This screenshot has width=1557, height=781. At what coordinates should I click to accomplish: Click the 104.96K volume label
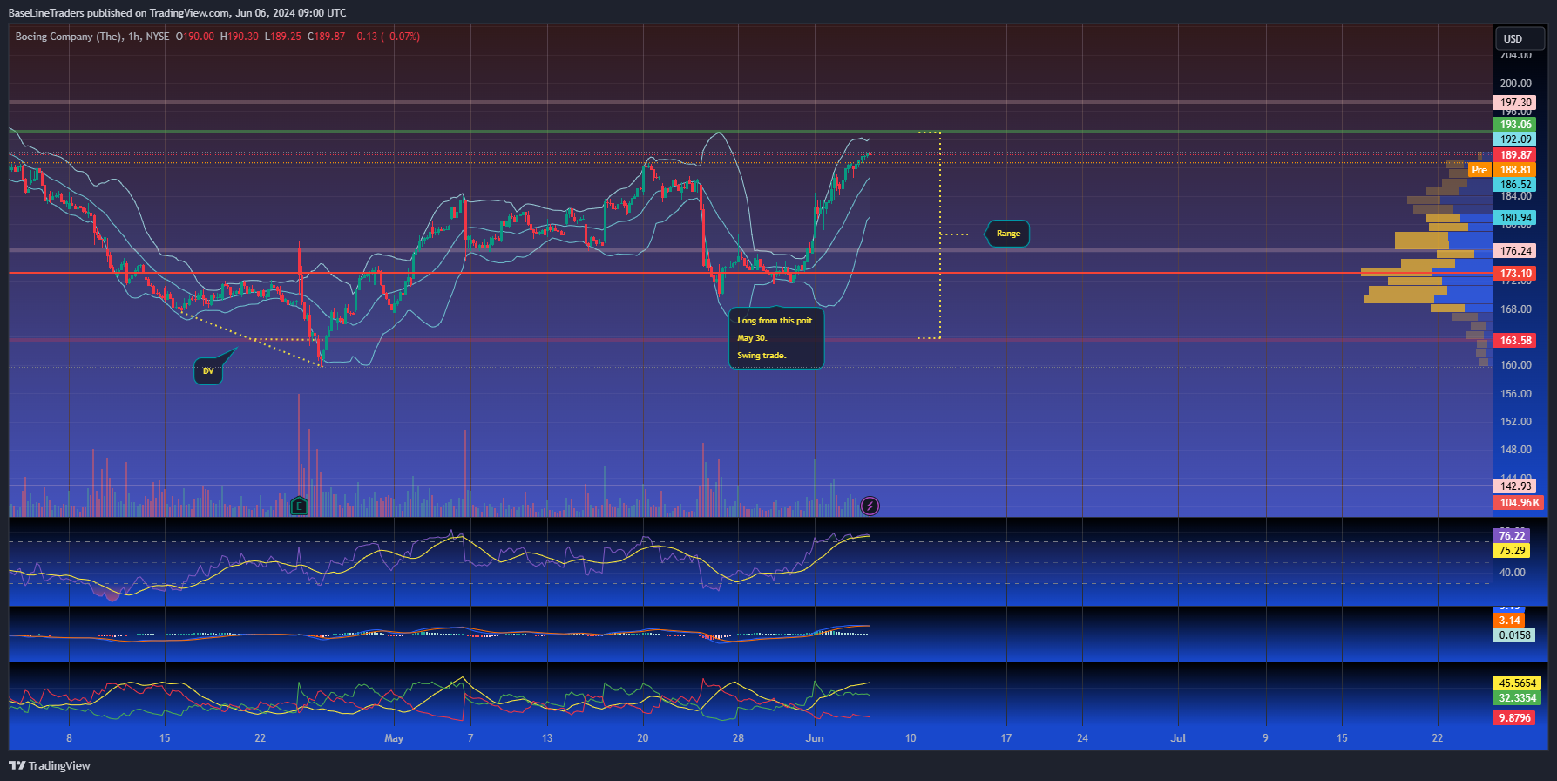tap(1518, 503)
